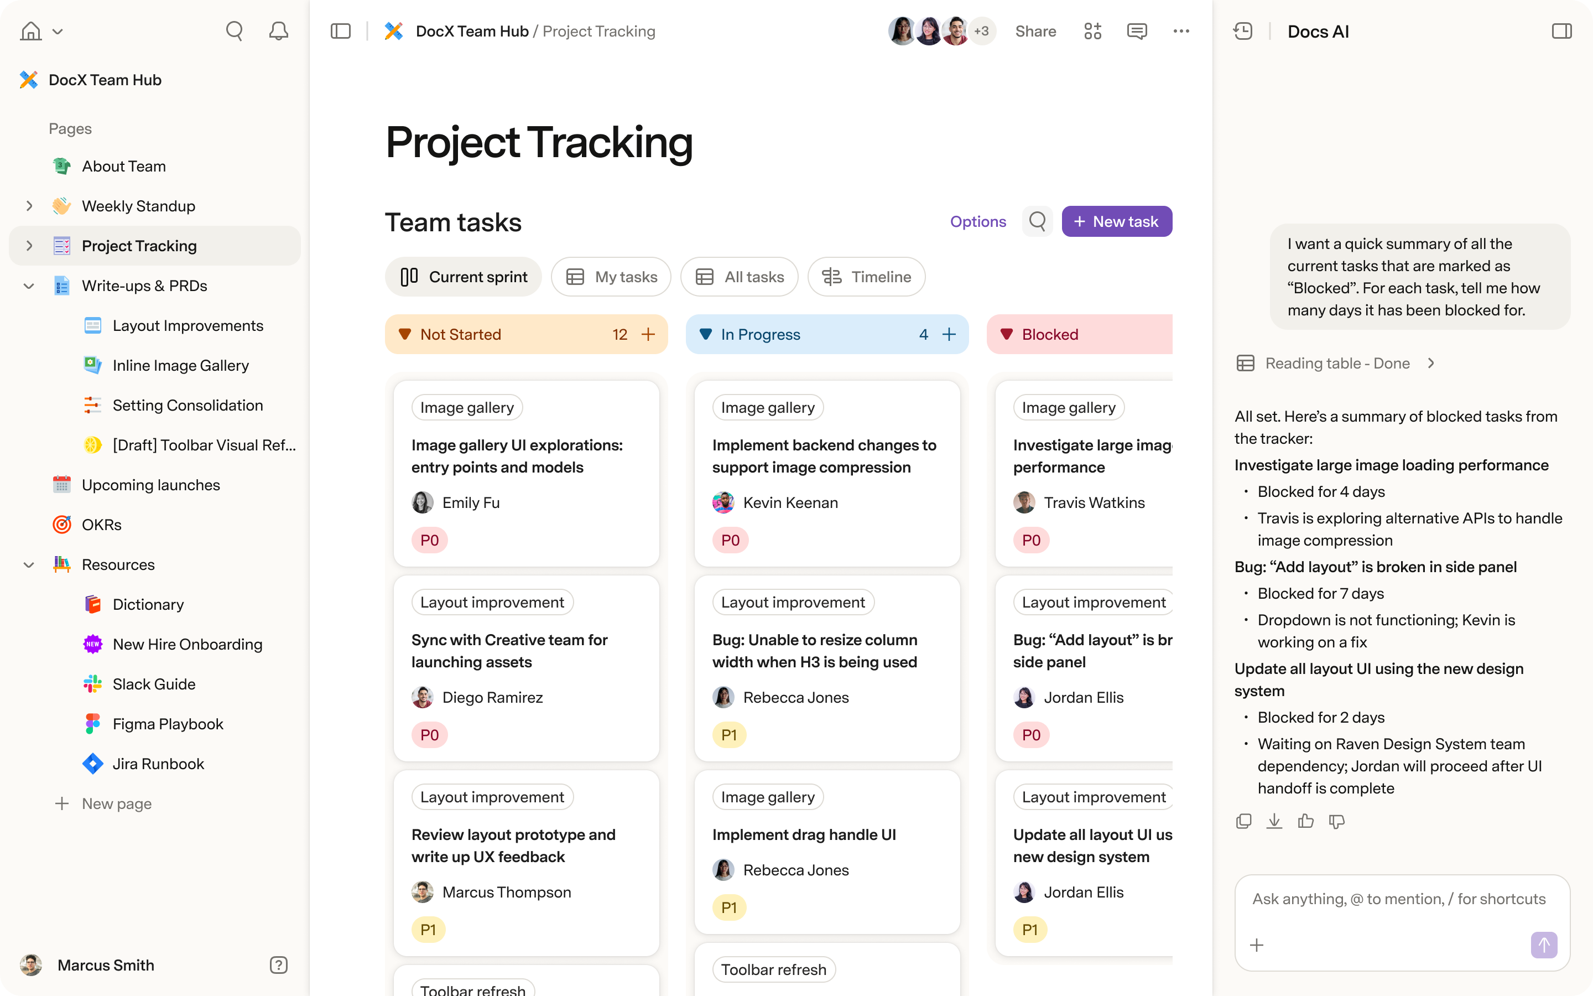The width and height of the screenshot is (1593, 996).
Task: Add a task to Not Started column
Action: pos(648,335)
